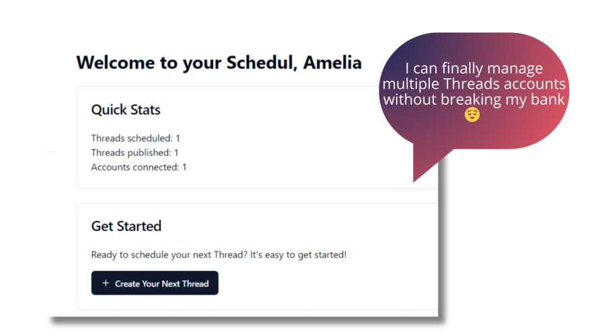The width and height of the screenshot is (598, 336).
Task: Click the testimonial speech bubble text
Action: (x=474, y=84)
